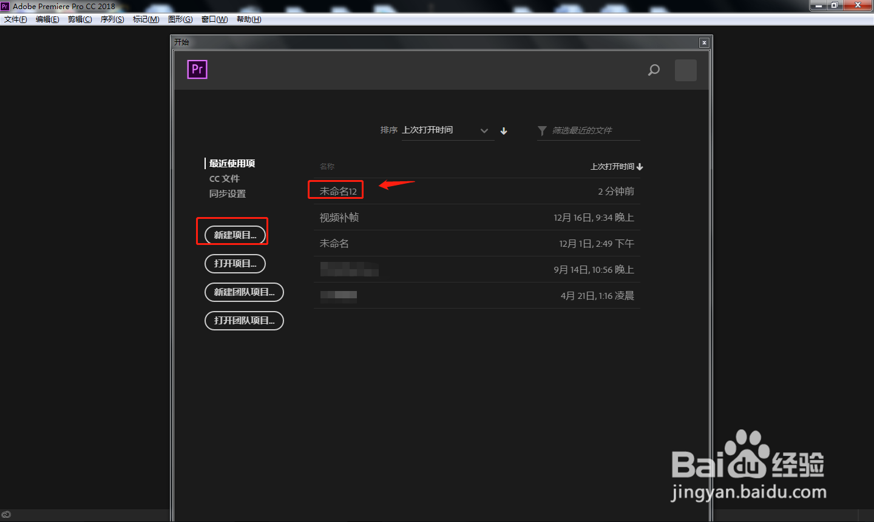Expand the 上次打开时间 sort dropdown
The height and width of the screenshot is (522, 874).
pyautogui.click(x=448, y=130)
